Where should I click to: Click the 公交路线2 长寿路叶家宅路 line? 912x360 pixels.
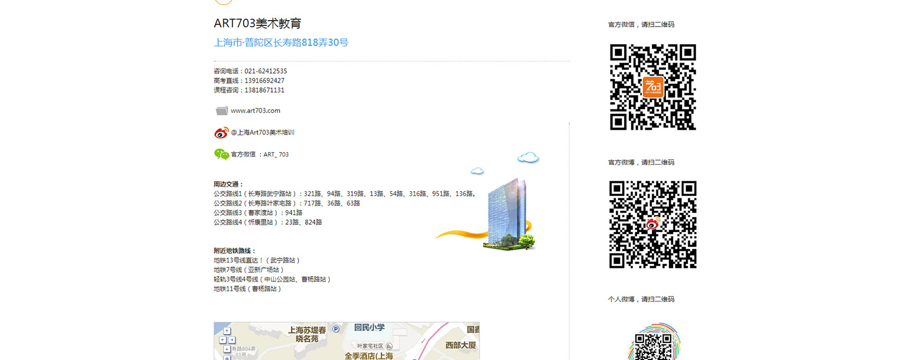click(287, 203)
